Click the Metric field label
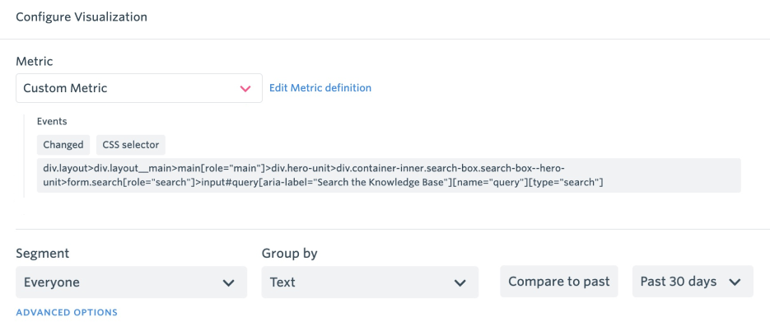The height and width of the screenshot is (331, 770). pos(35,62)
